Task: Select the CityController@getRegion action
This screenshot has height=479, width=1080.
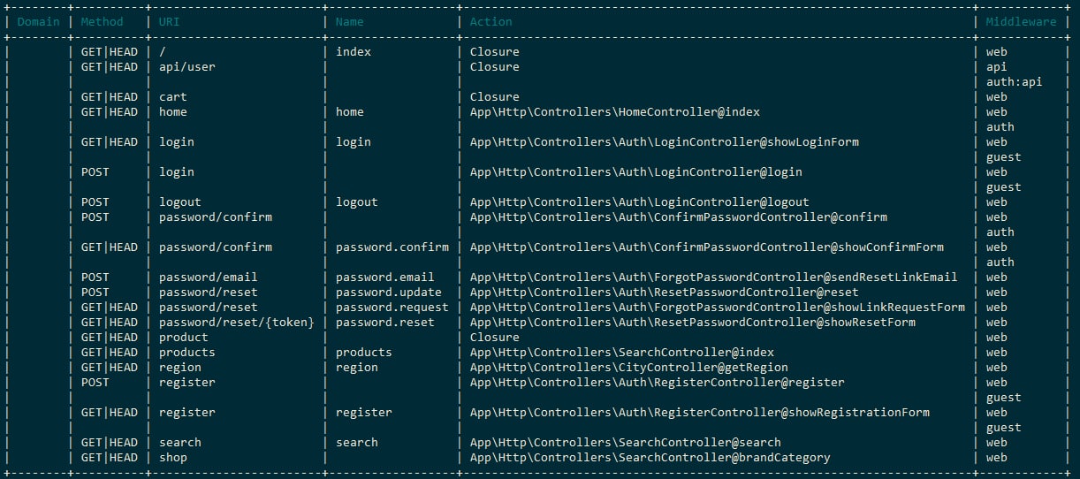Action: pyautogui.click(x=628, y=368)
